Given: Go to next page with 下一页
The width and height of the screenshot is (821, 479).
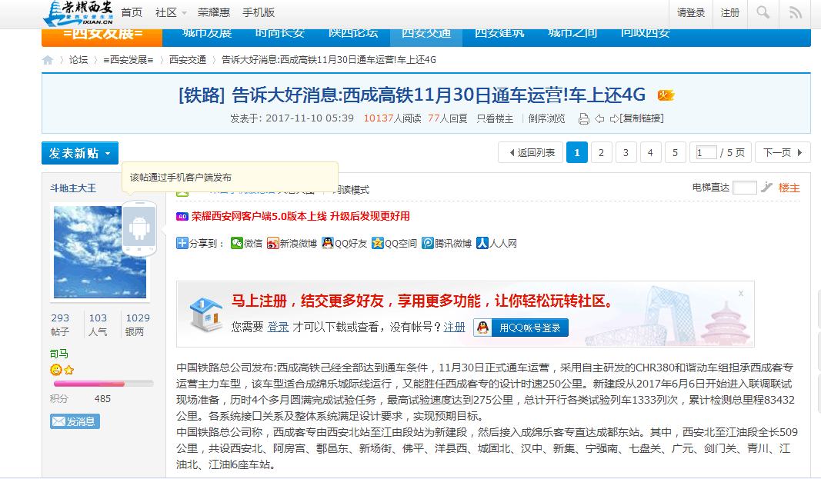Looking at the screenshot, I should (x=782, y=153).
